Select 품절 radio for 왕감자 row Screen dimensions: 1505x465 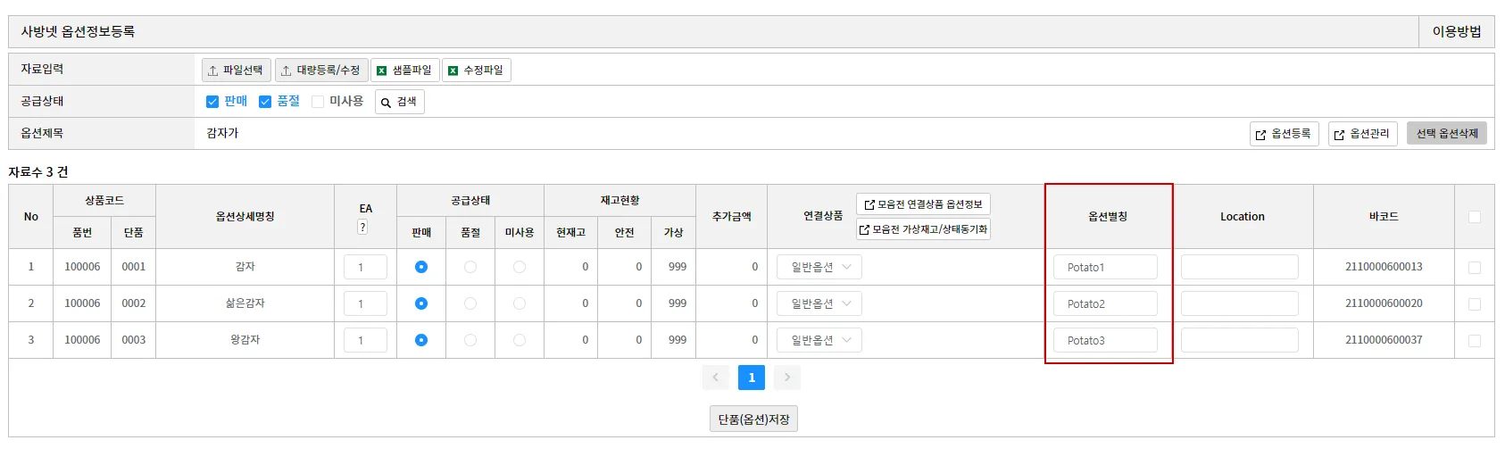point(470,340)
